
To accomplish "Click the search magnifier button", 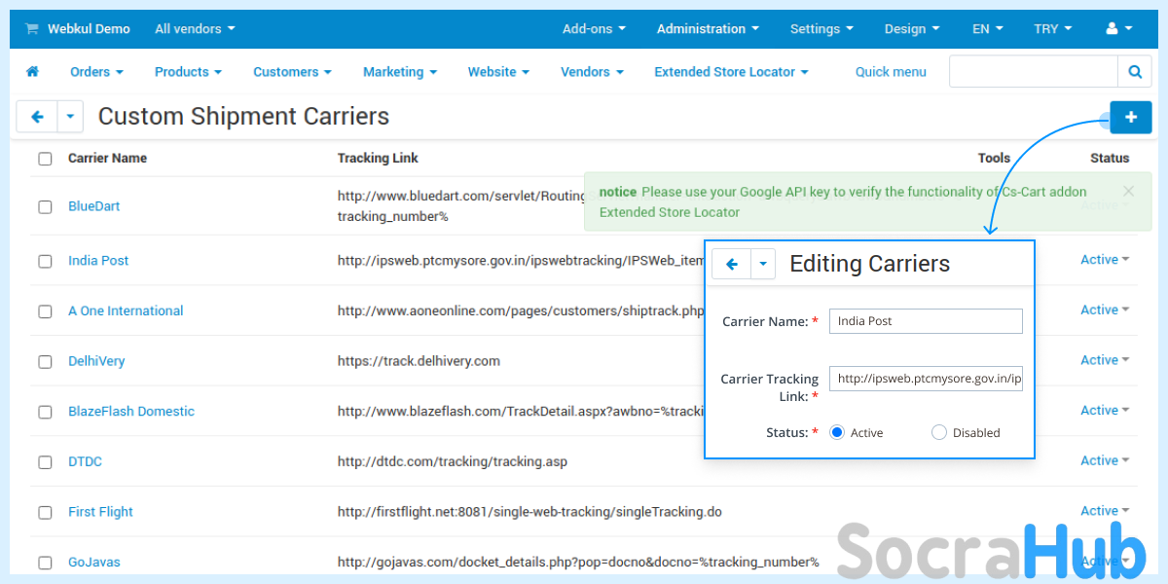I will tap(1134, 72).
